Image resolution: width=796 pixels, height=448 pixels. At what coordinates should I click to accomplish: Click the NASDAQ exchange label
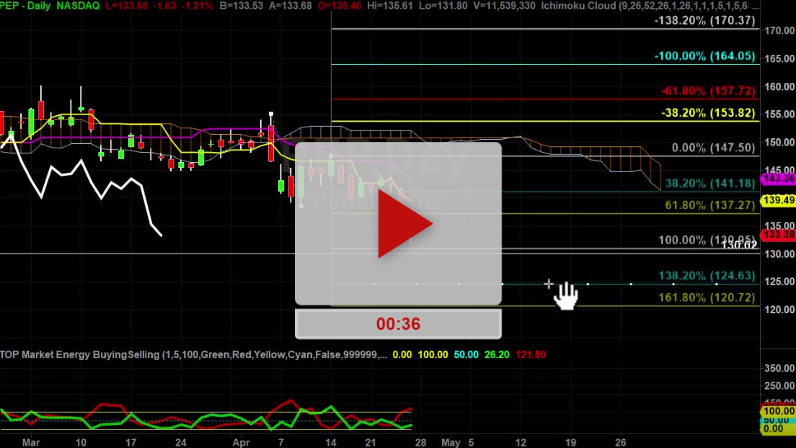pos(78,6)
